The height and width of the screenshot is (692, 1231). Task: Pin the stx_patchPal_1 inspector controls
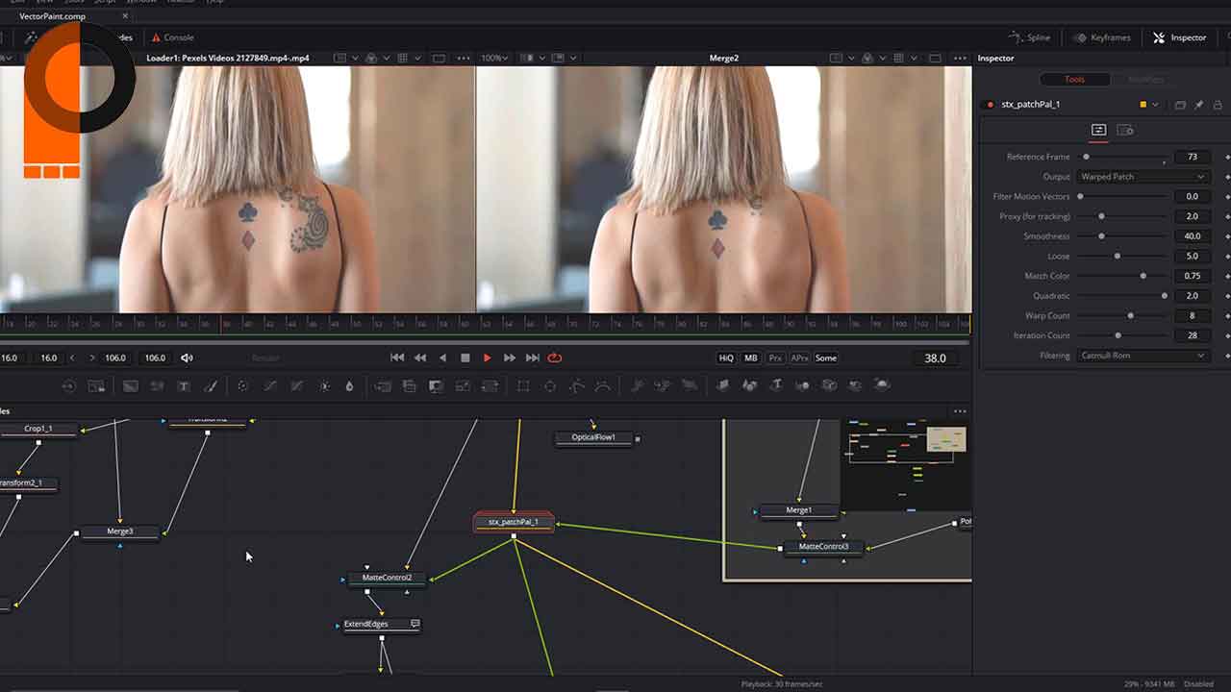coord(1198,105)
